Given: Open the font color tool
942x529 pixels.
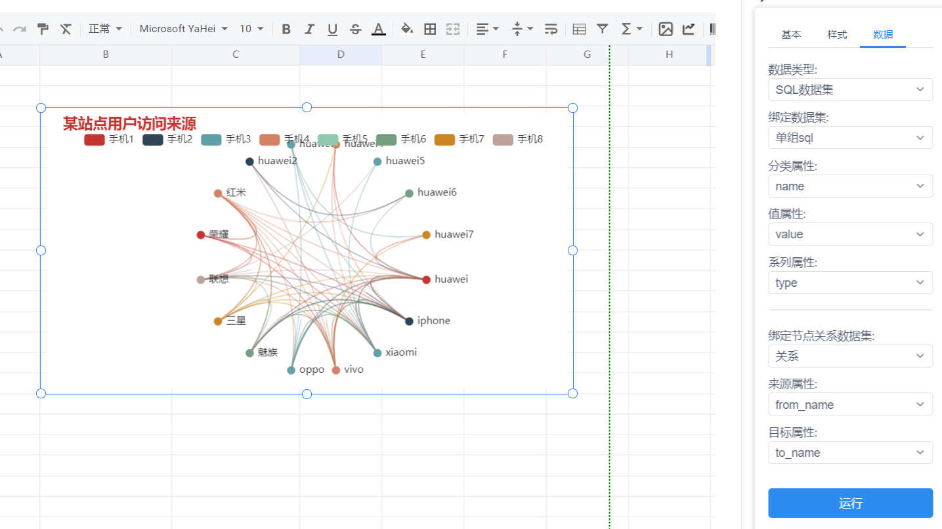Looking at the screenshot, I should click(x=378, y=29).
